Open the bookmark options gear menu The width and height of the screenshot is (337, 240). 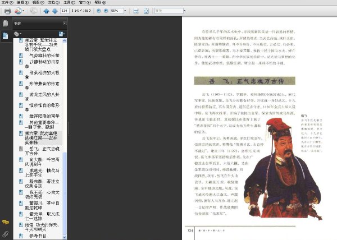pos(17,34)
